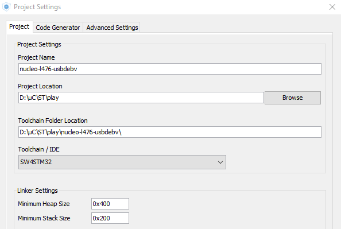
Task: Close the Project Settings dialog
Action: click(332, 7)
